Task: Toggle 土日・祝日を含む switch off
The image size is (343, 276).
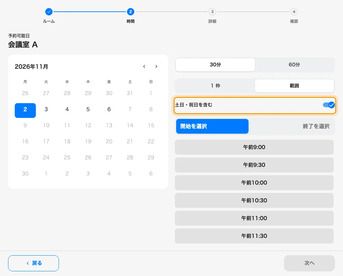Action: point(329,105)
